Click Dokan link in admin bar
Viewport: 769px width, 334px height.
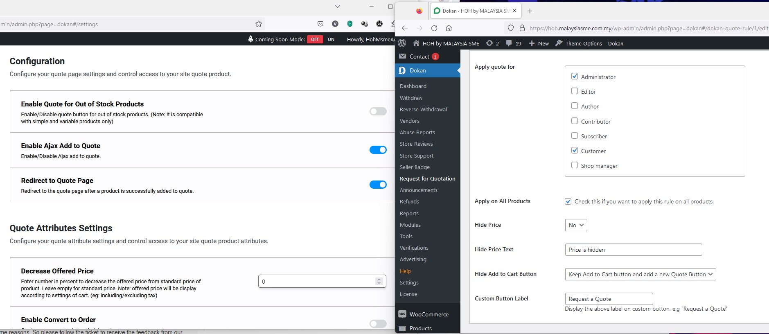pyautogui.click(x=616, y=43)
